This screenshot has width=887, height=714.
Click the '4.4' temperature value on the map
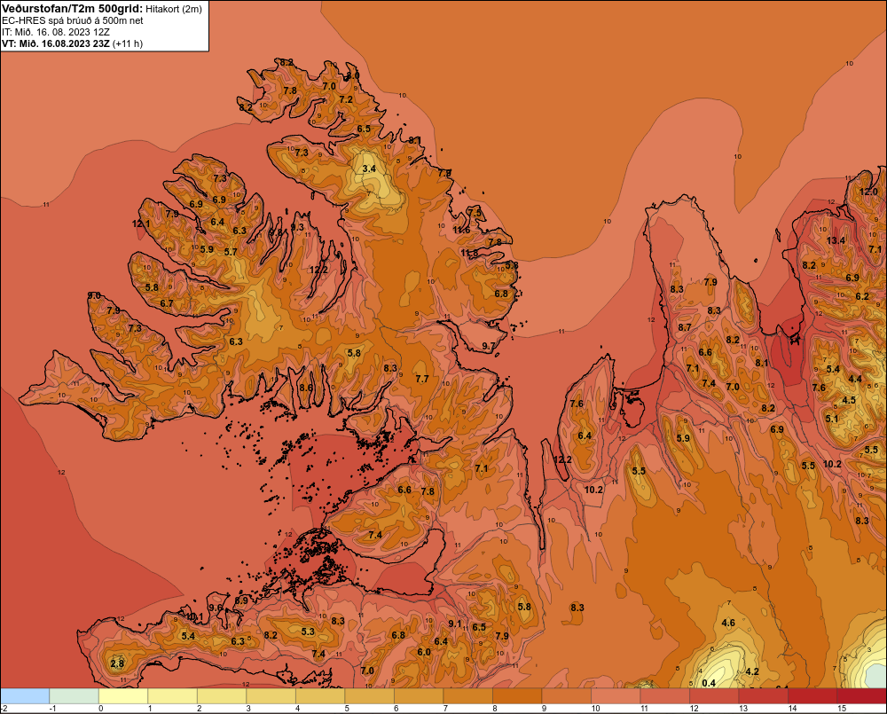coord(855,379)
